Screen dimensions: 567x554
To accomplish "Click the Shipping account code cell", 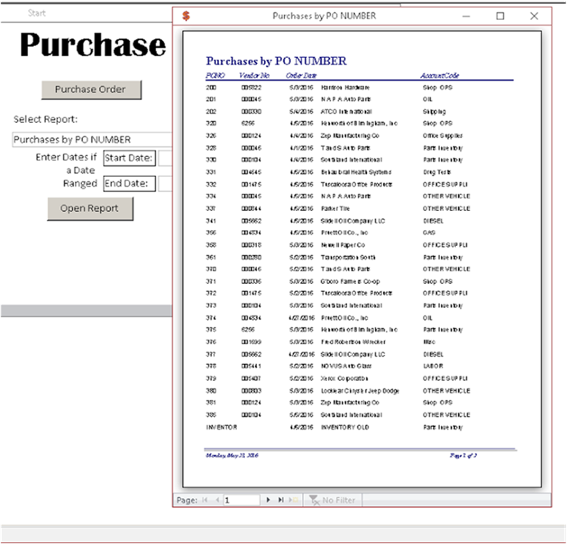I will [x=434, y=112].
